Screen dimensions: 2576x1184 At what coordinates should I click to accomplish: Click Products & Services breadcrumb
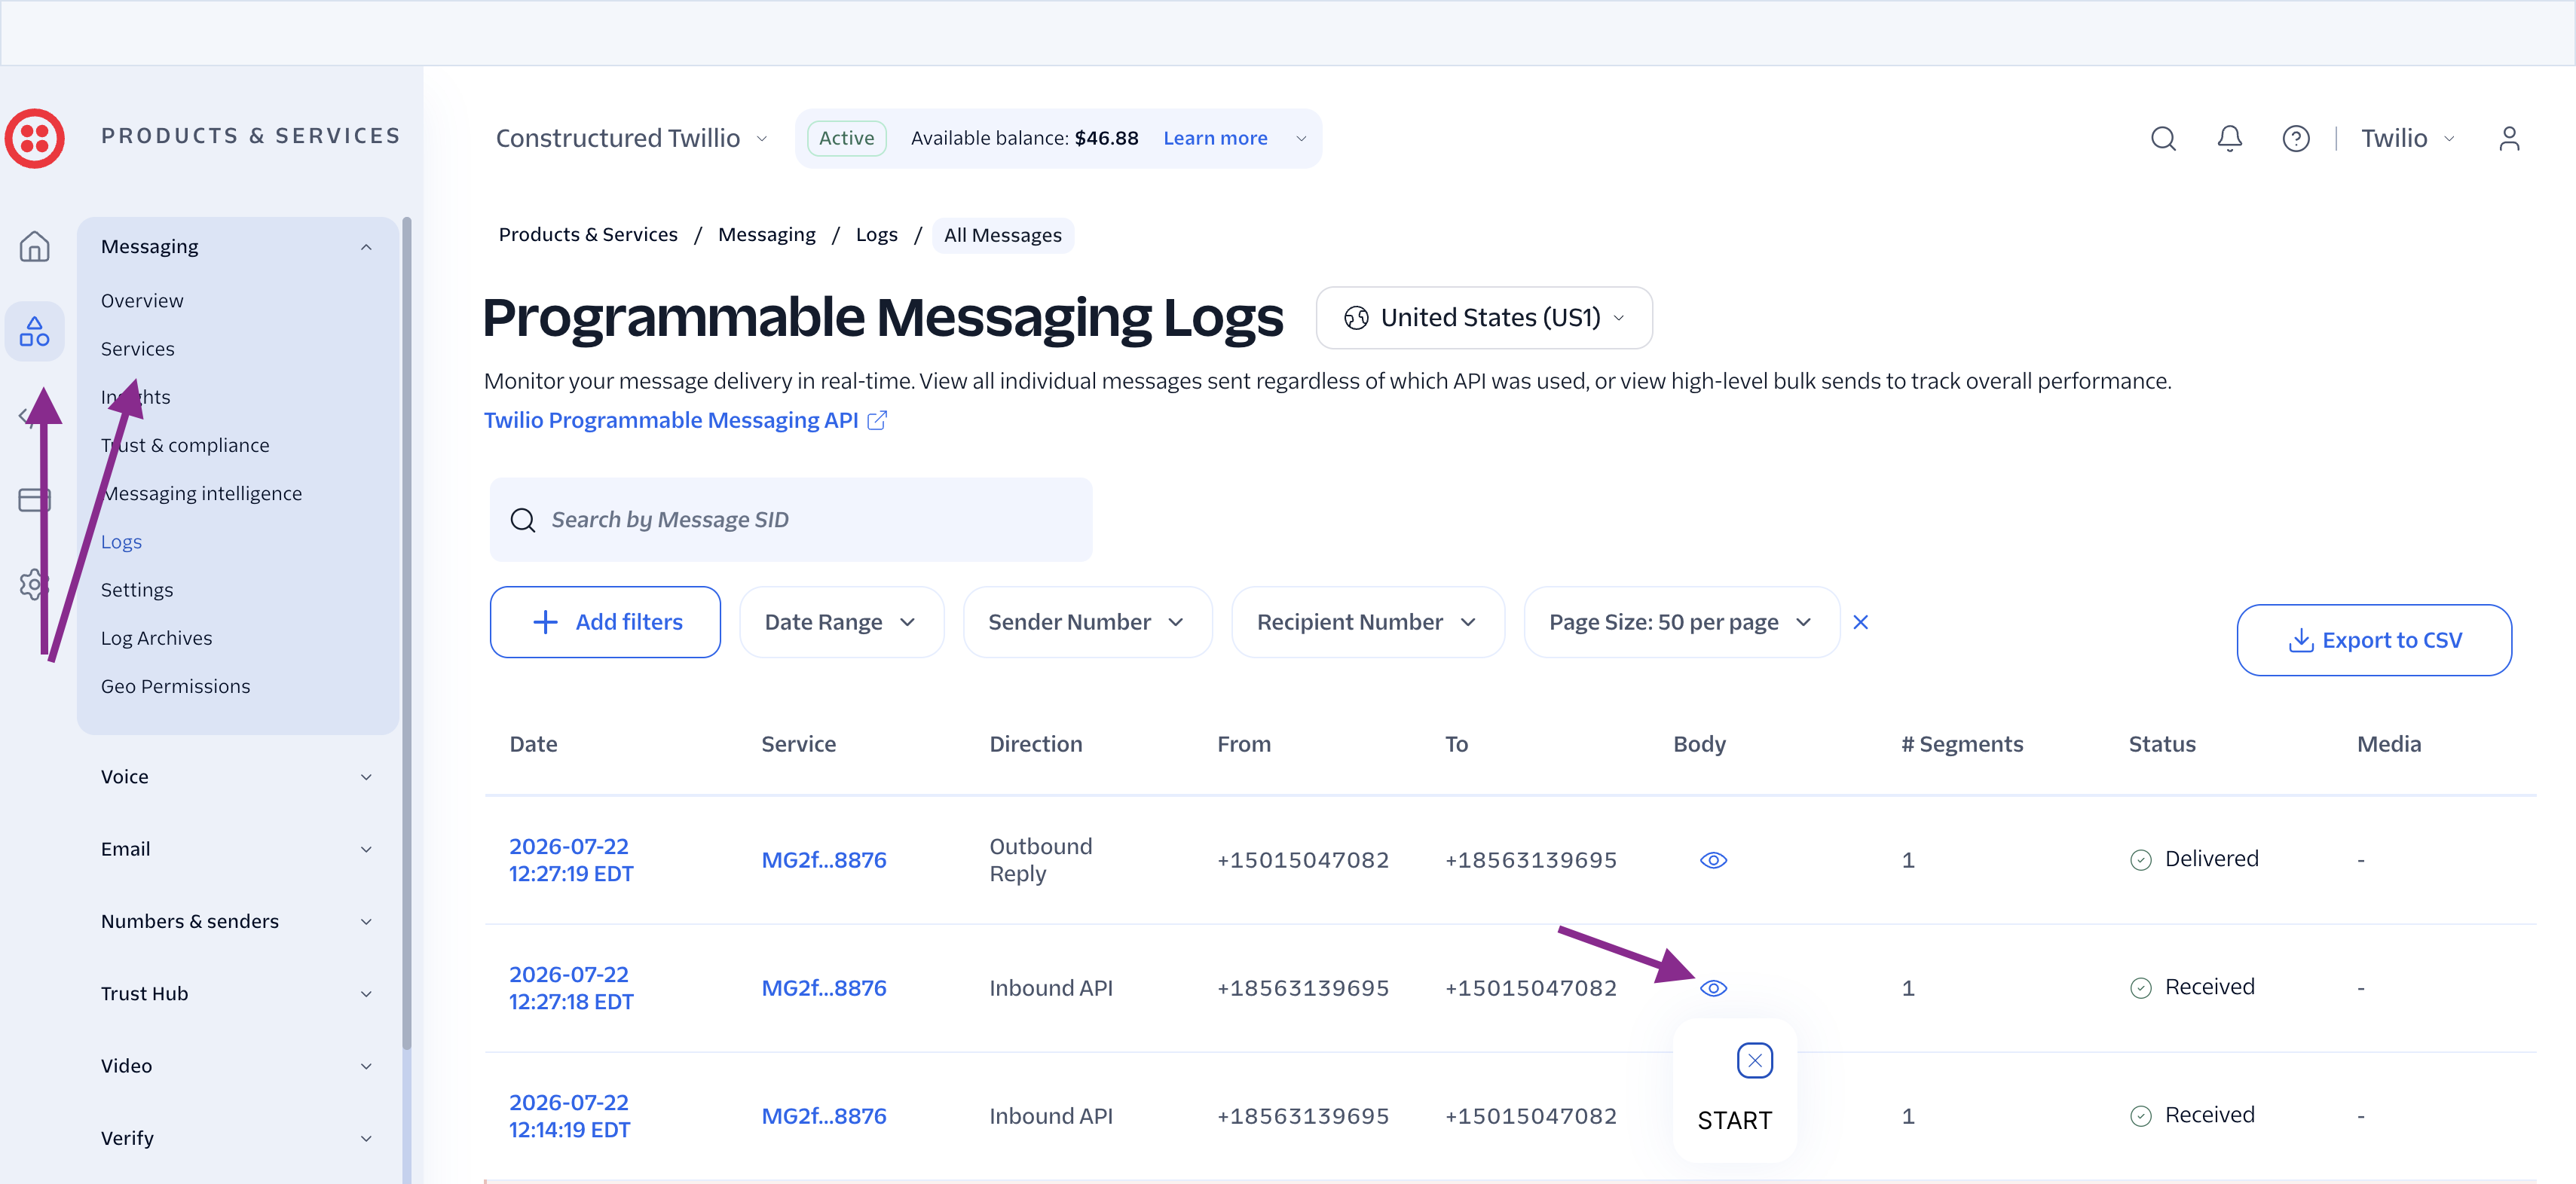coord(587,235)
